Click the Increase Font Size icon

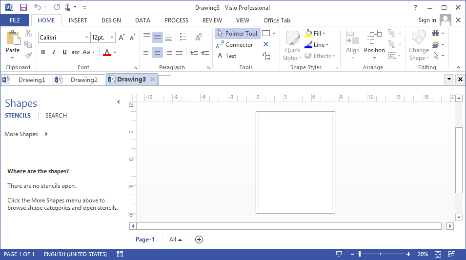(122, 37)
